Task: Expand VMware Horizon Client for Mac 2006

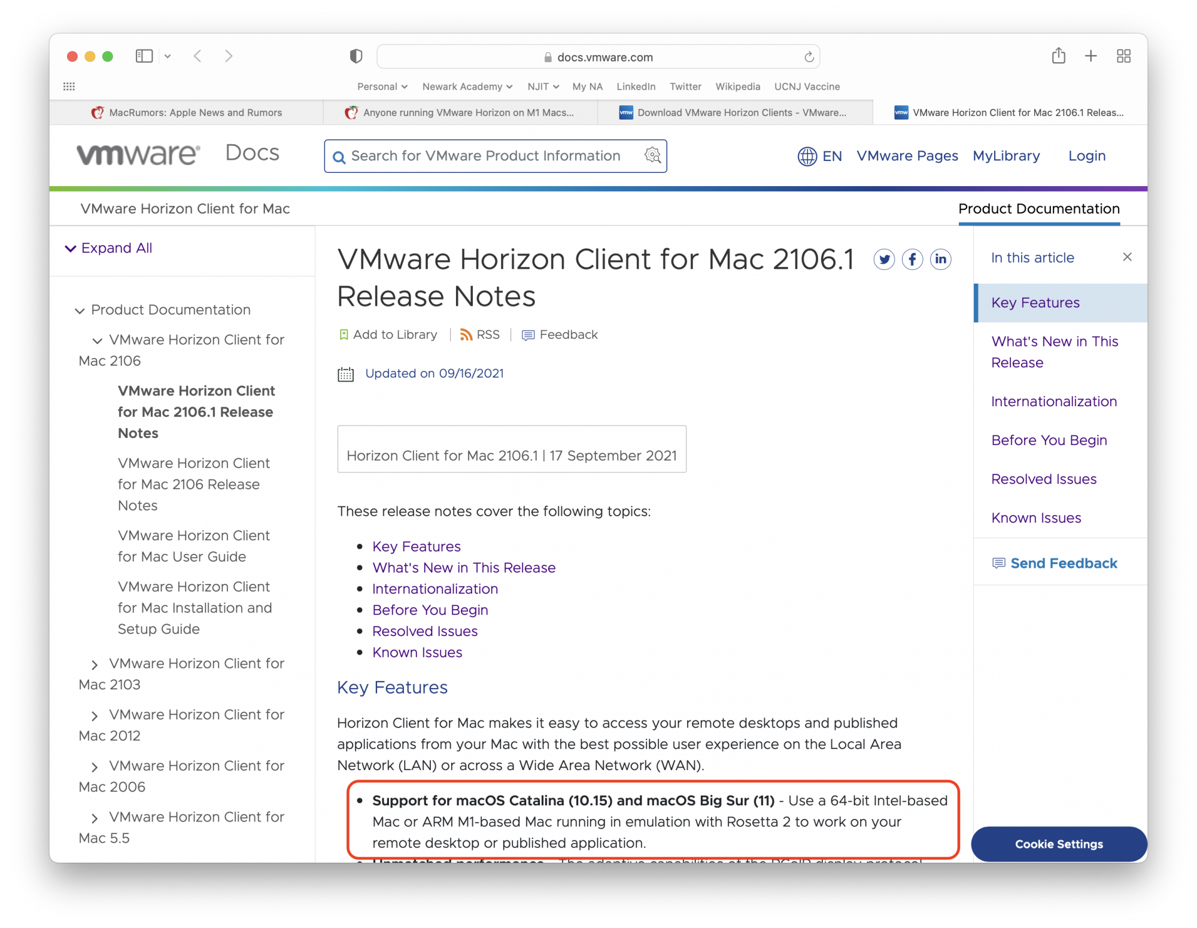Action: (x=94, y=767)
